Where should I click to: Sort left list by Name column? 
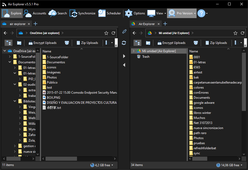point(47,51)
